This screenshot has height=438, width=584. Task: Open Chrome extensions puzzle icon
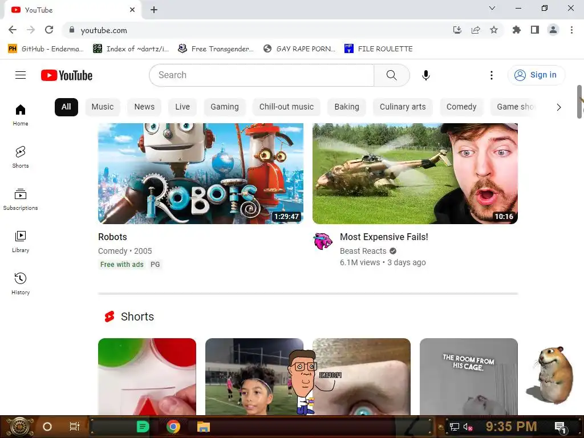517,30
